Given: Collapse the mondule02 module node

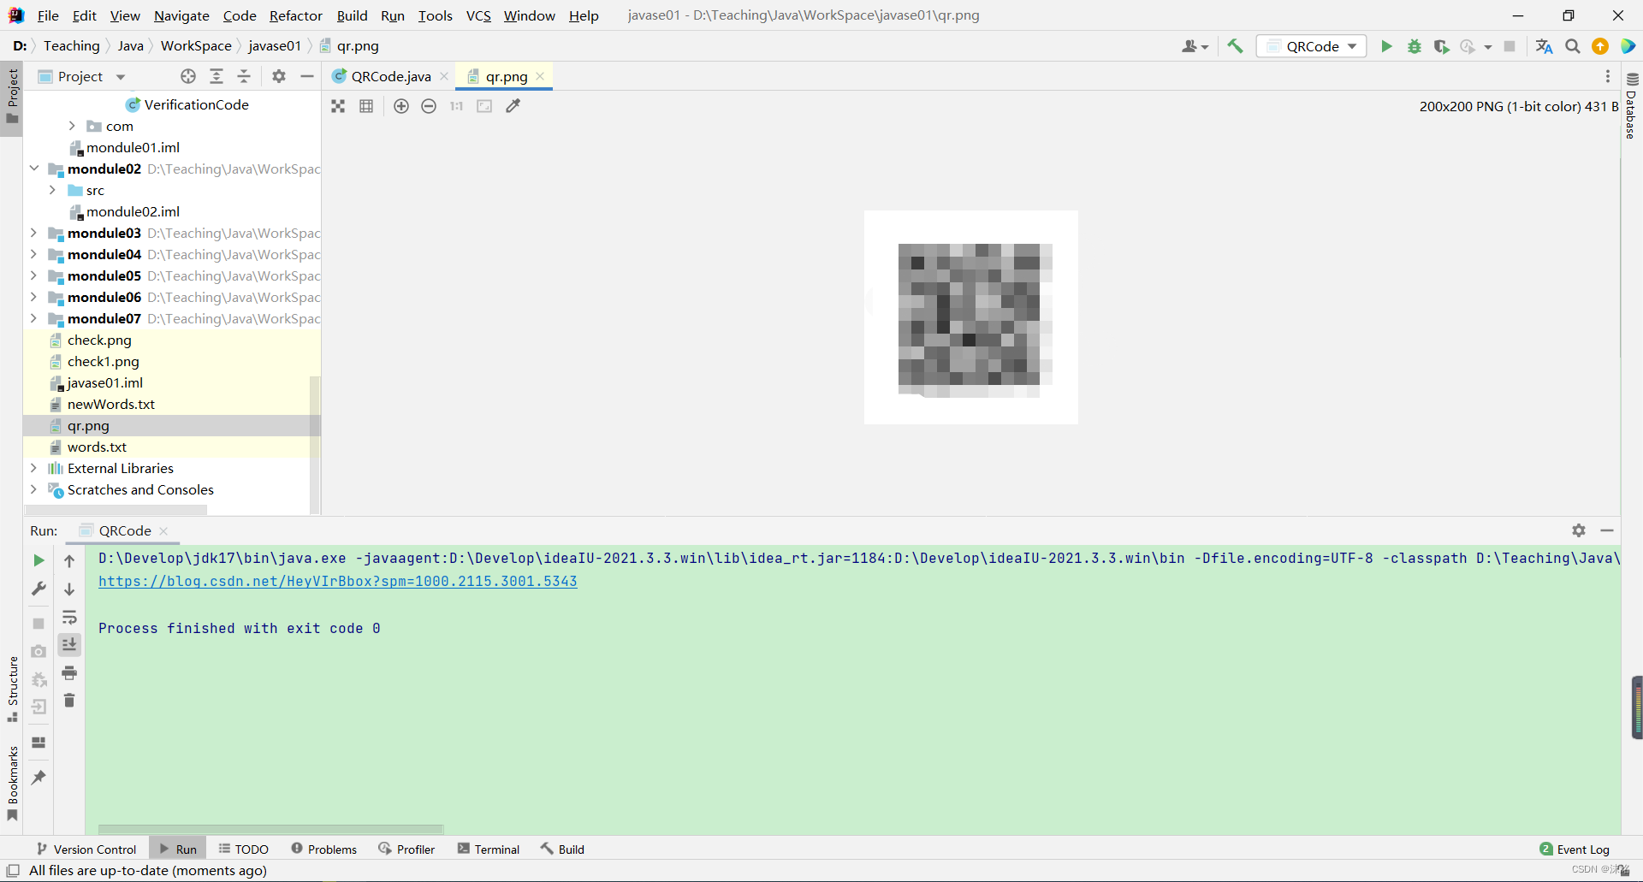Looking at the screenshot, I should tap(33, 169).
